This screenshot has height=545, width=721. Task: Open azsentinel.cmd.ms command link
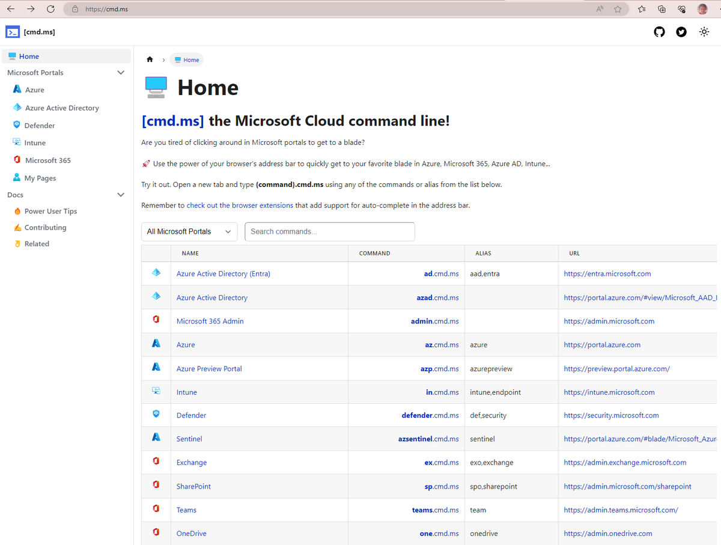pos(428,439)
